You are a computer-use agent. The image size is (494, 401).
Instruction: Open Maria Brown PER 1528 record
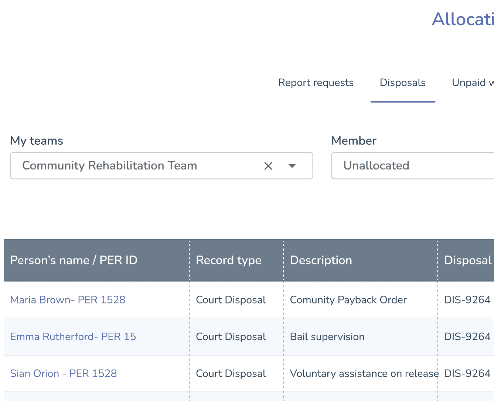click(x=68, y=300)
